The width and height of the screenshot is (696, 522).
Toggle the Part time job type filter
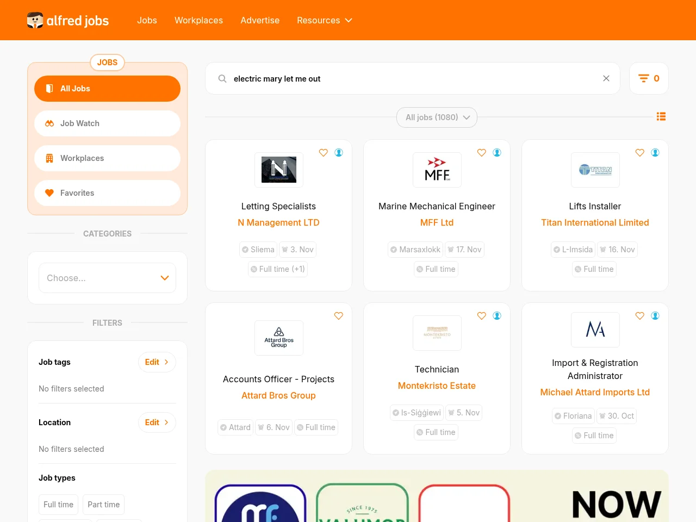pyautogui.click(x=104, y=505)
